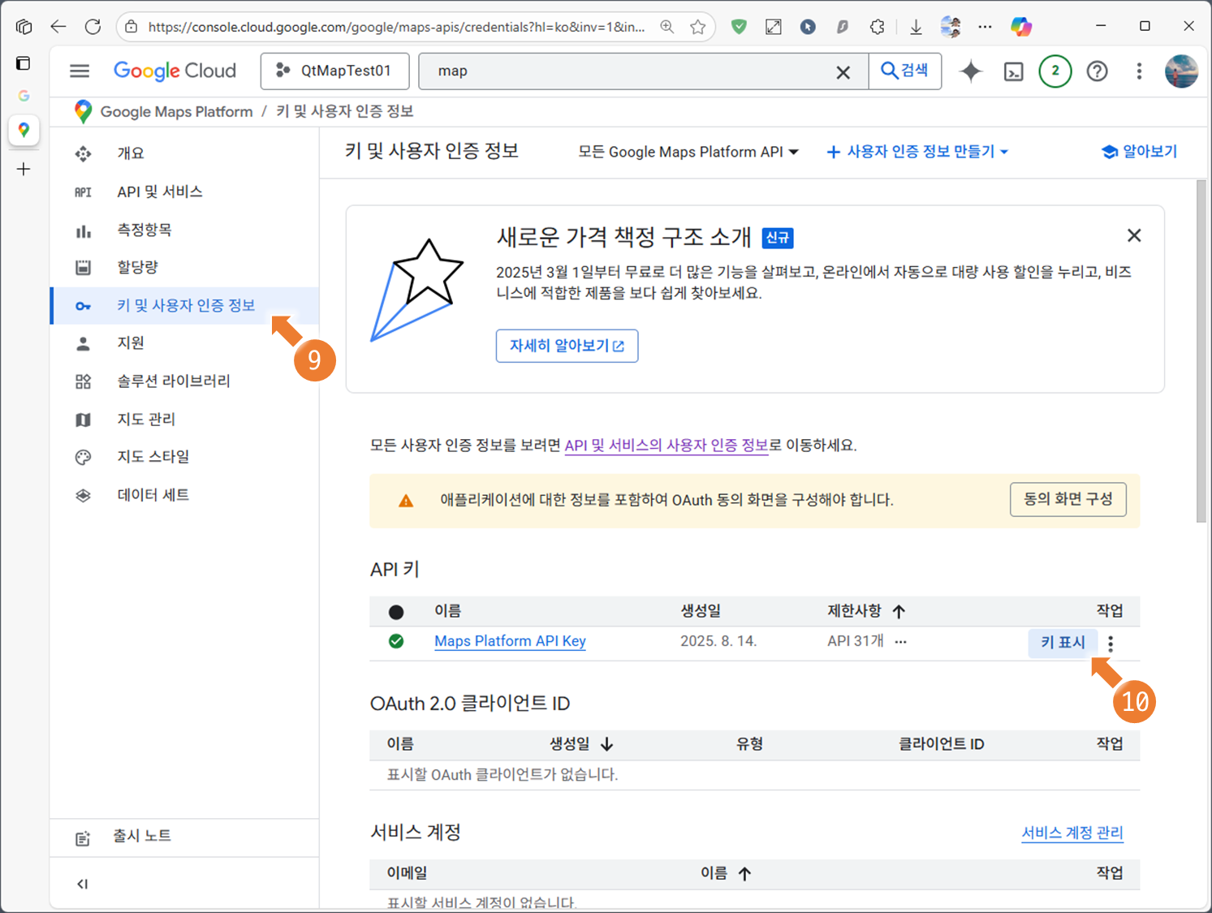Open 지도 관리 in the sidebar
Image resolution: width=1212 pixels, height=913 pixels.
[x=185, y=420]
